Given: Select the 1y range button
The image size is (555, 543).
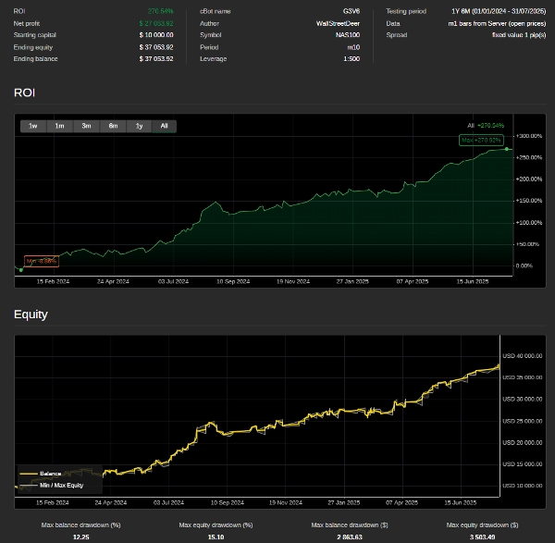Looking at the screenshot, I should (x=139, y=126).
